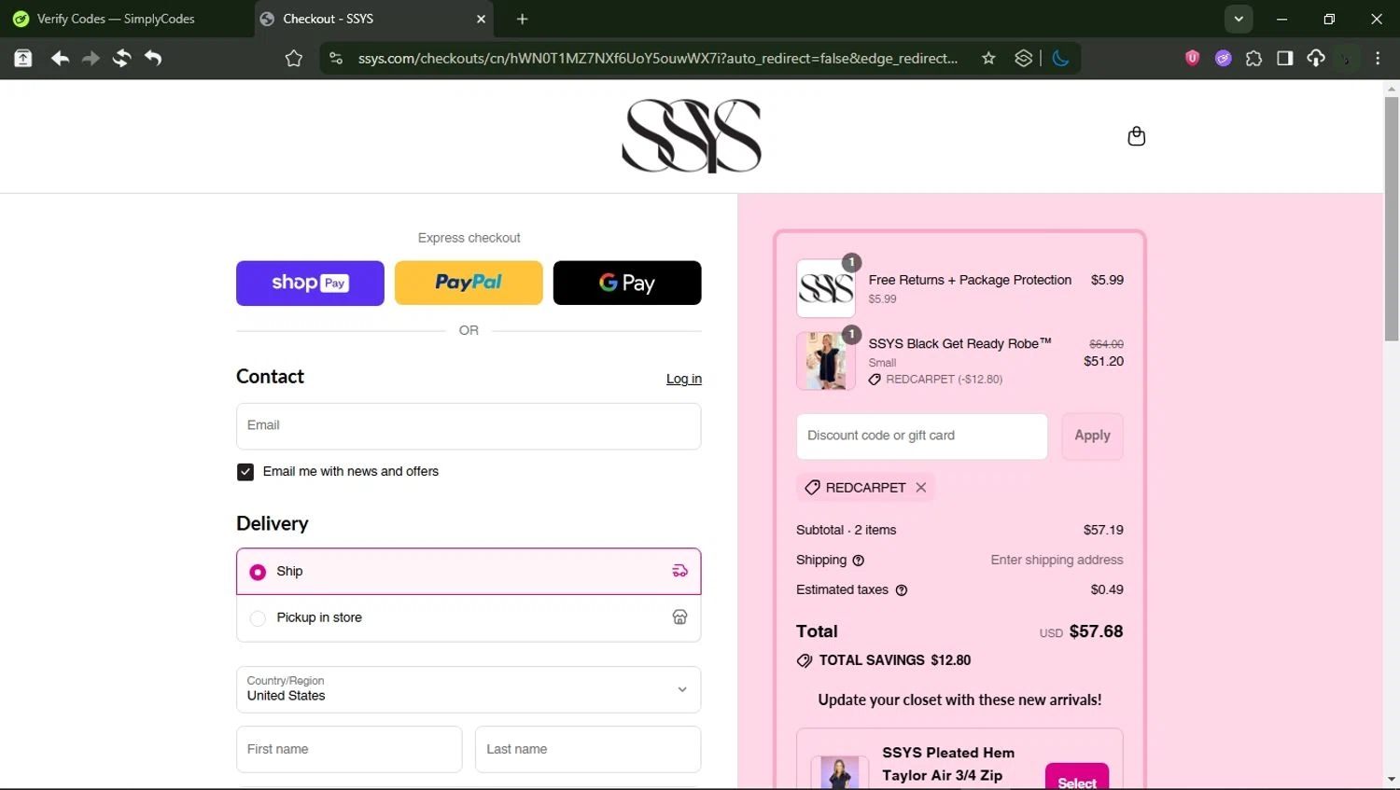Bookmark page with star left of address bar
1400x790 pixels.
pyautogui.click(x=294, y=59)
